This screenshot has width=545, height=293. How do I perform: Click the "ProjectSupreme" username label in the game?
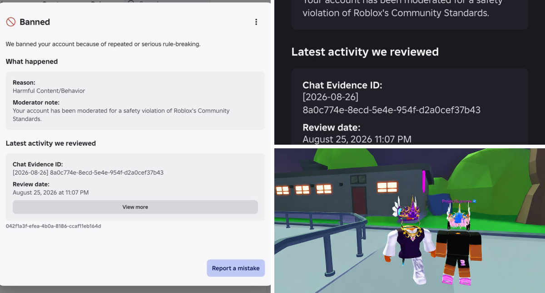point(456,201)
